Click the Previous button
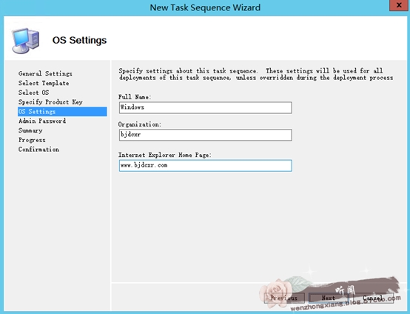 (284, 298)
